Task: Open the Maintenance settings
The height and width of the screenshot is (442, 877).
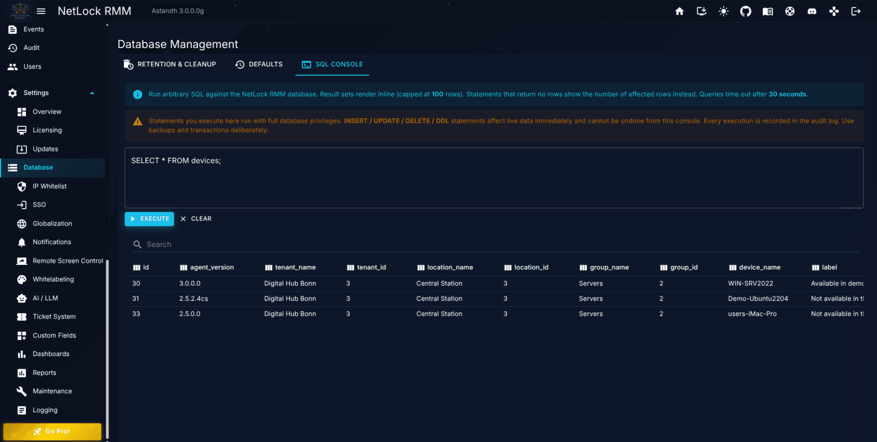Action: pos(53,391)
